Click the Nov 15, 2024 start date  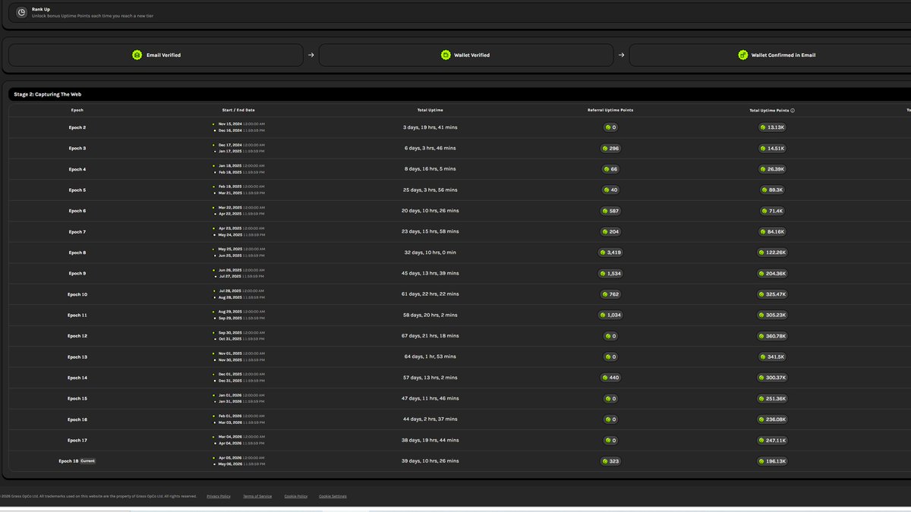[x=230, y=124]
